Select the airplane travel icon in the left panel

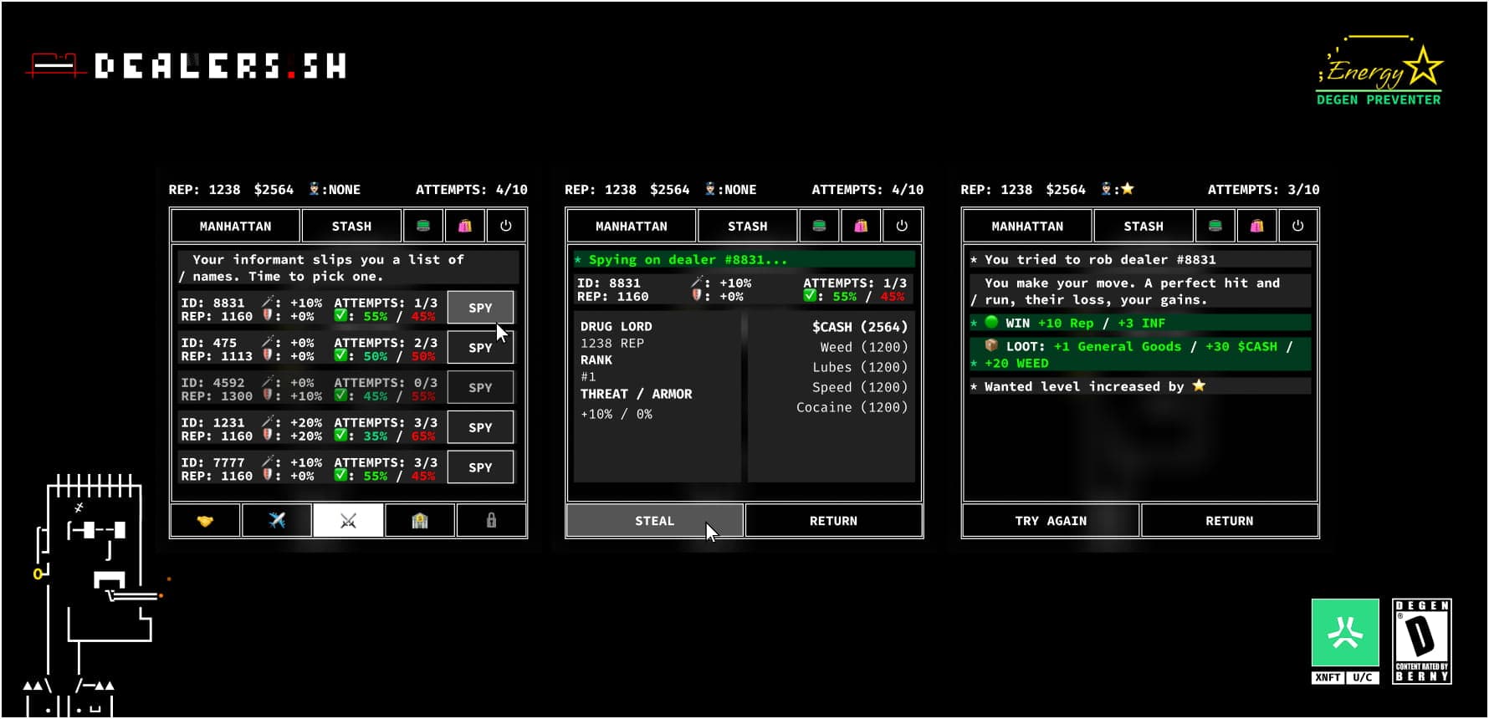(277, 521)
